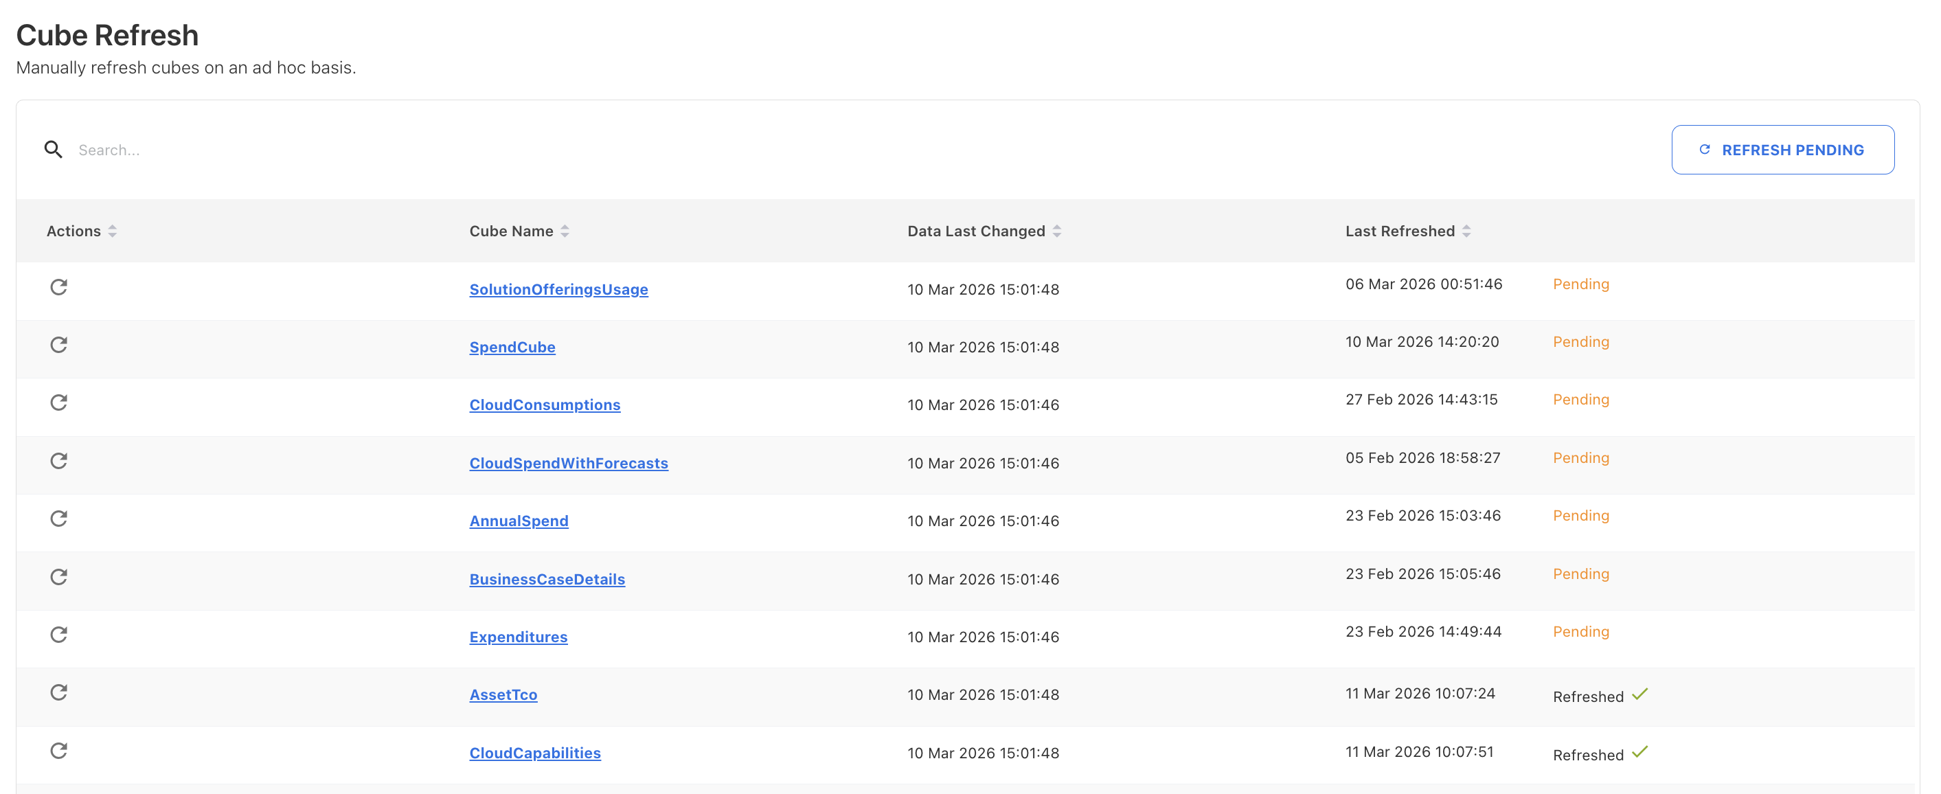Open the SpendCube link
1941x794 pixels.
point(512,348)
